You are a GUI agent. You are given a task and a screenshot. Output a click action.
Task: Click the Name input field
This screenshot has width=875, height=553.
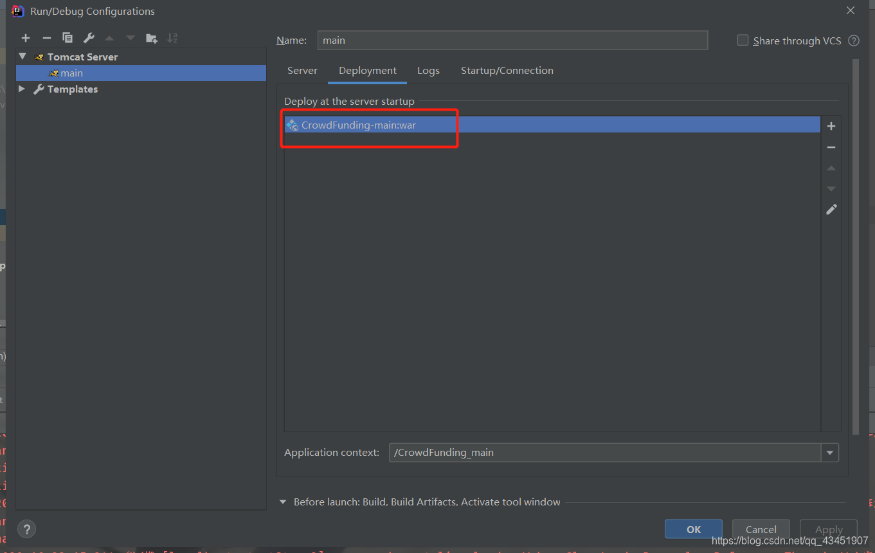(x=512, y=40)
